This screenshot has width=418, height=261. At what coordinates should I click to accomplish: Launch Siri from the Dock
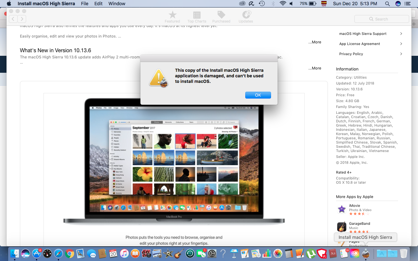(x=25, y=253)
